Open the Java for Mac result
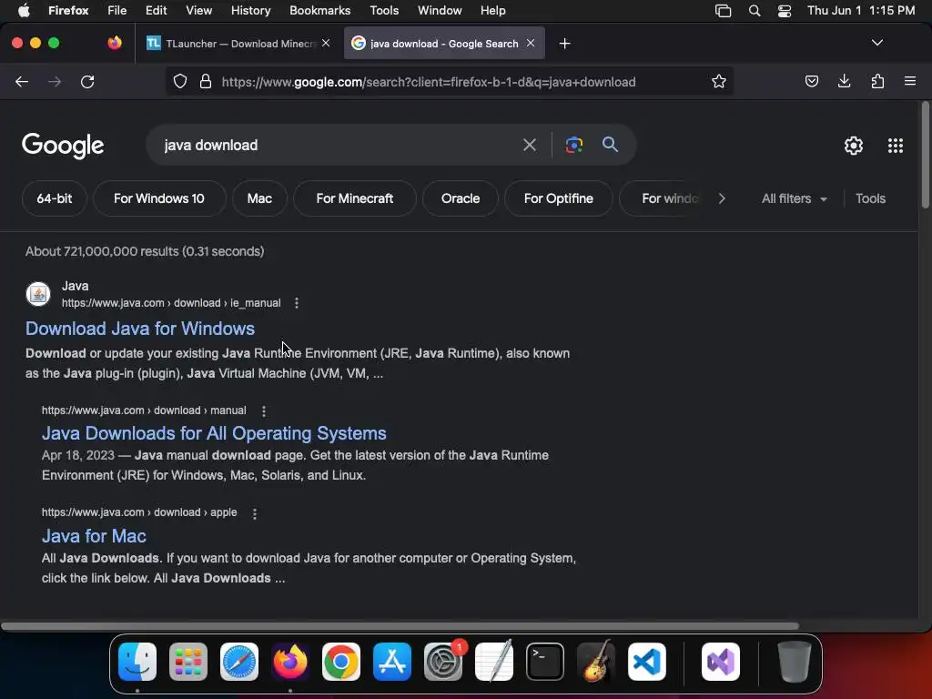Viewport: 932px width, 699px height. 94,536
